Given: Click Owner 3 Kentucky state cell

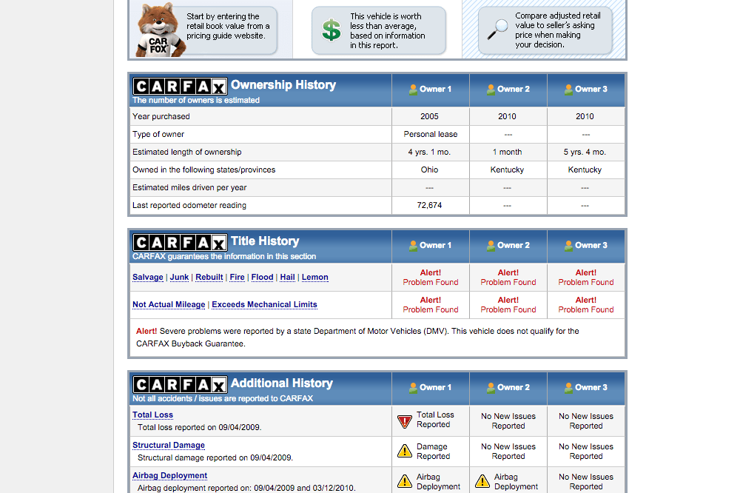Looking at the screenshot, I should tap(585, 170).
